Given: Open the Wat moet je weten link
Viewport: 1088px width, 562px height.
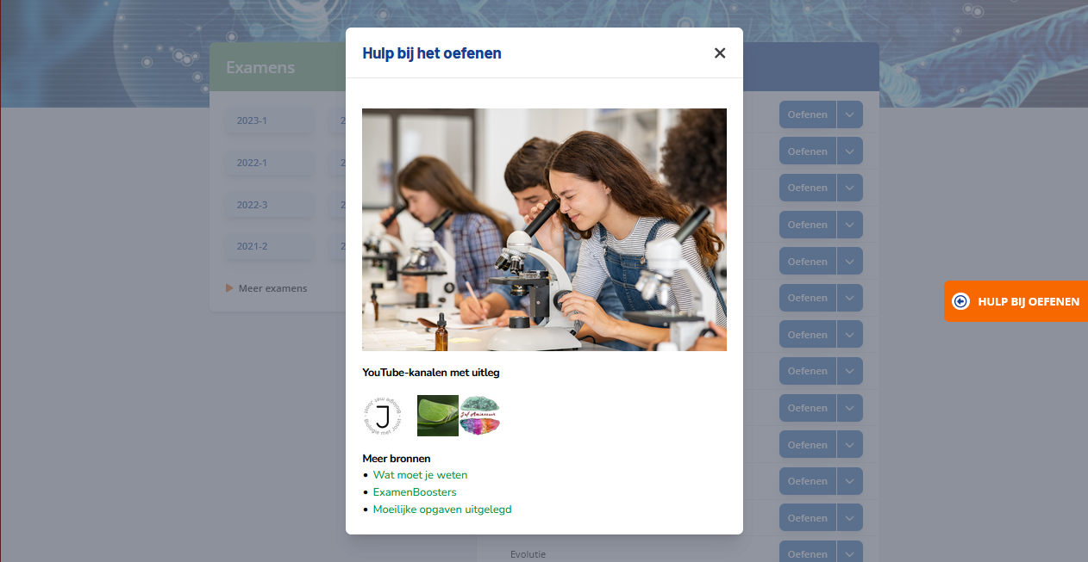Looking at the screenshot, I should [x=420, y=475].
